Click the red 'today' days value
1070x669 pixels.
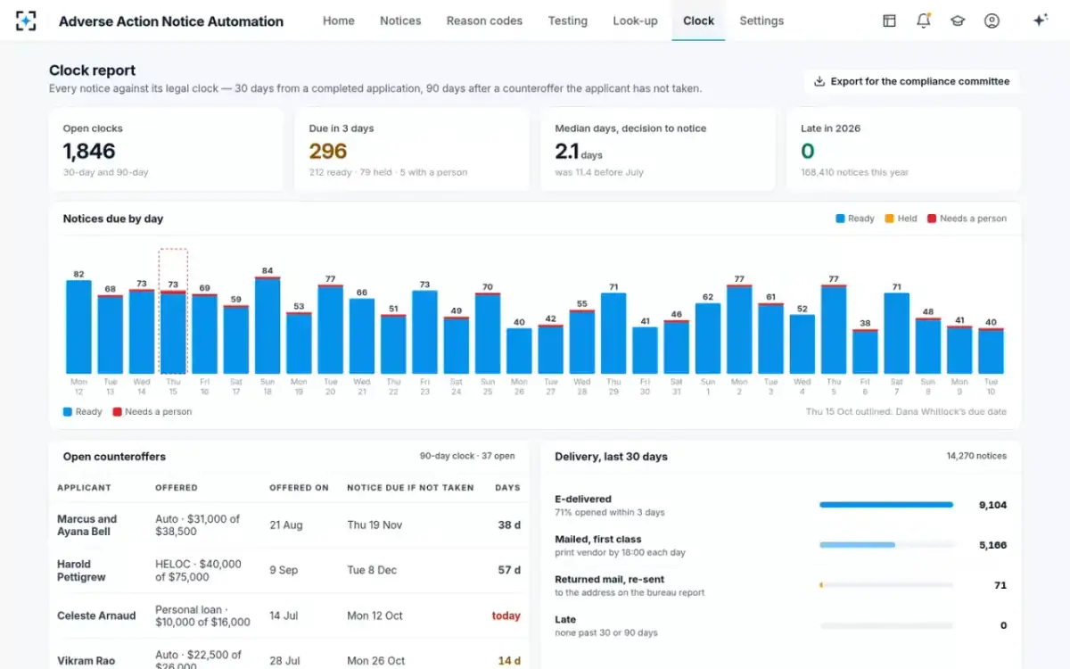pyautogui.click(x=506, y=616)
